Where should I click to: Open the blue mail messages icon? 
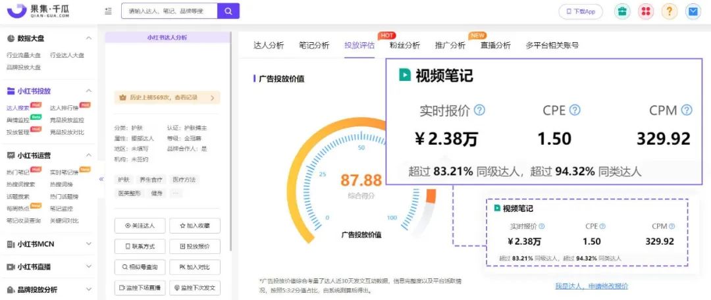[693, 11]
